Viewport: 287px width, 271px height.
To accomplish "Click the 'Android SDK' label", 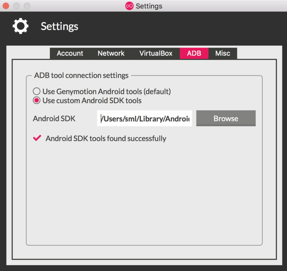I will 54,118.
